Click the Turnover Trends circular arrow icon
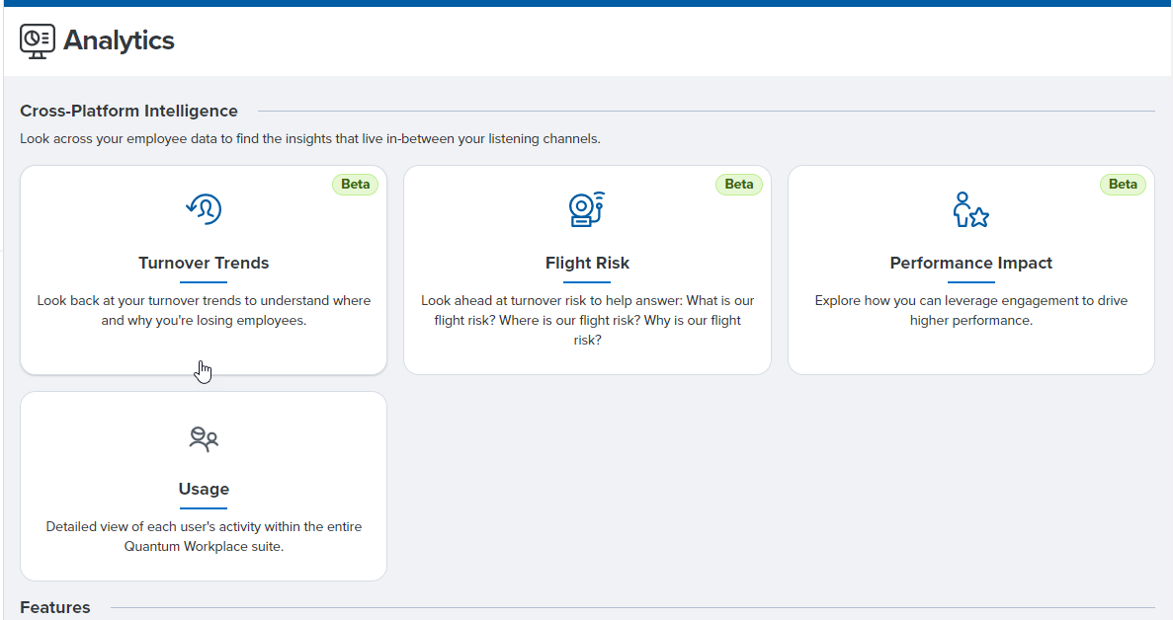This screenshot has height=620, width=1173. click(x=204, y=209)
